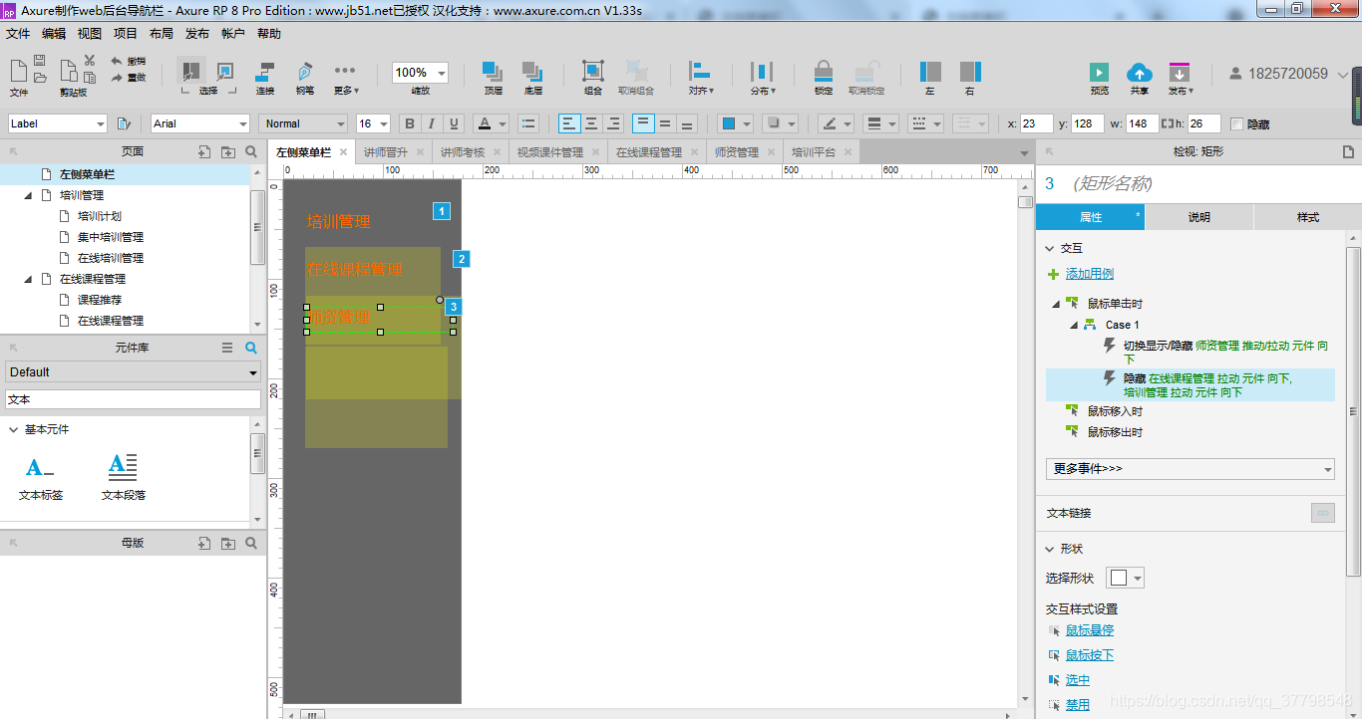This screenshot has height=719, width=1362.
Task: Click the widget style manager icon
Action: coord(124,123)
